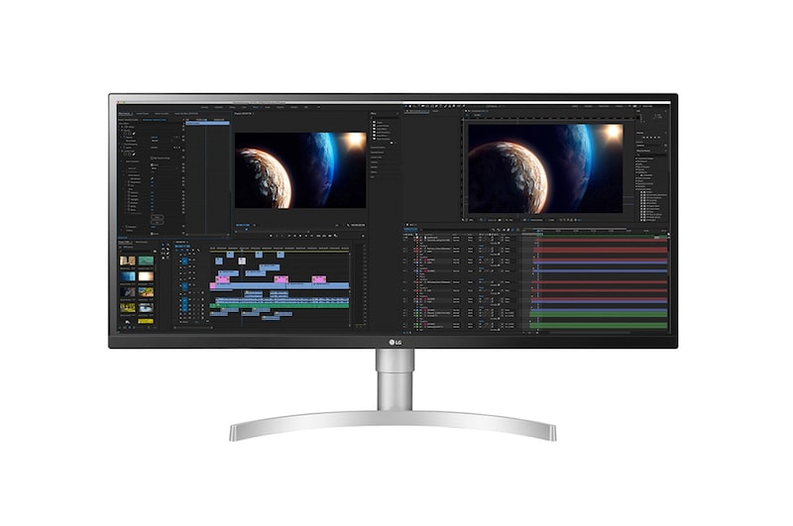Open Input LUT dropdown in Basic Correction
793x526 pixels.
tap(165, 168)
